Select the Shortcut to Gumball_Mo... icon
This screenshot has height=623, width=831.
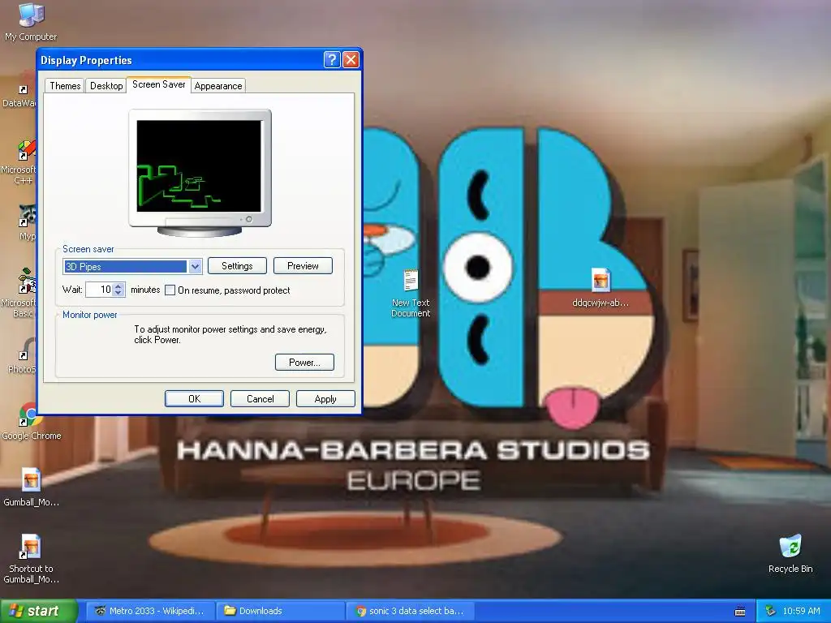pos(31,559)
